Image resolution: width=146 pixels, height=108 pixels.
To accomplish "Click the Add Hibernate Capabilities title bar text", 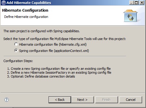I will [x=29, y=3].
